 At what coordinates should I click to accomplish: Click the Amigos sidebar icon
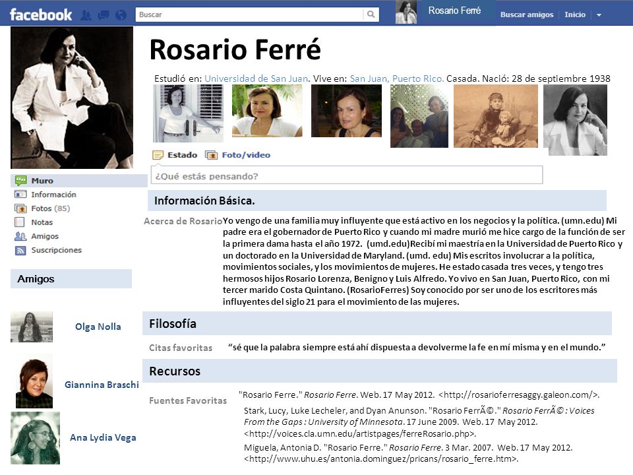point(20,236)
